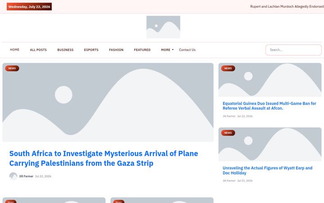Click News badge on South Africa article
This screenshot has width=324, height=203.
pyautogui.click(x=12, y=69)
